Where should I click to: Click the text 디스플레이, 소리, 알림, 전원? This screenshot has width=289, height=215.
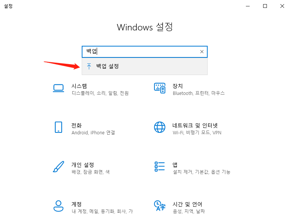tap(100, 93)
